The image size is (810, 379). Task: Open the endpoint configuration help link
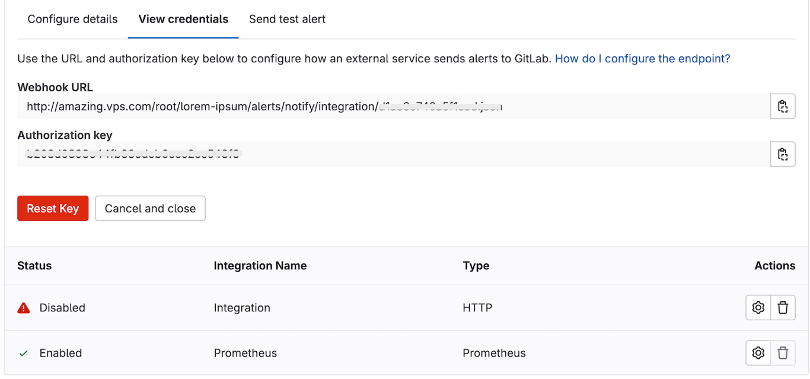642,58
